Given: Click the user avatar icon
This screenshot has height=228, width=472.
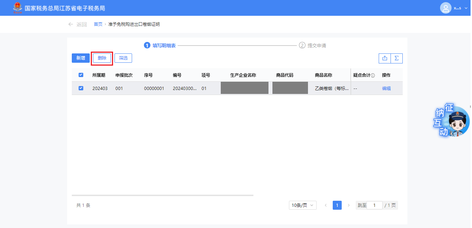Looking at the screenshot, I should click(x=445, y=8).
